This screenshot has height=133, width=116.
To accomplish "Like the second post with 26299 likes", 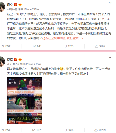I will [100, 130].
